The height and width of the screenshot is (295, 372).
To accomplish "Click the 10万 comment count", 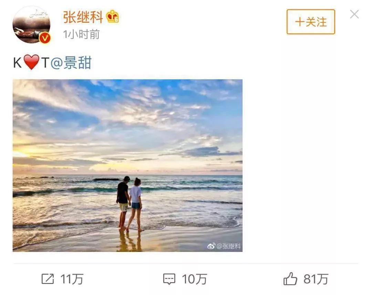I will (x=194, y=279).
